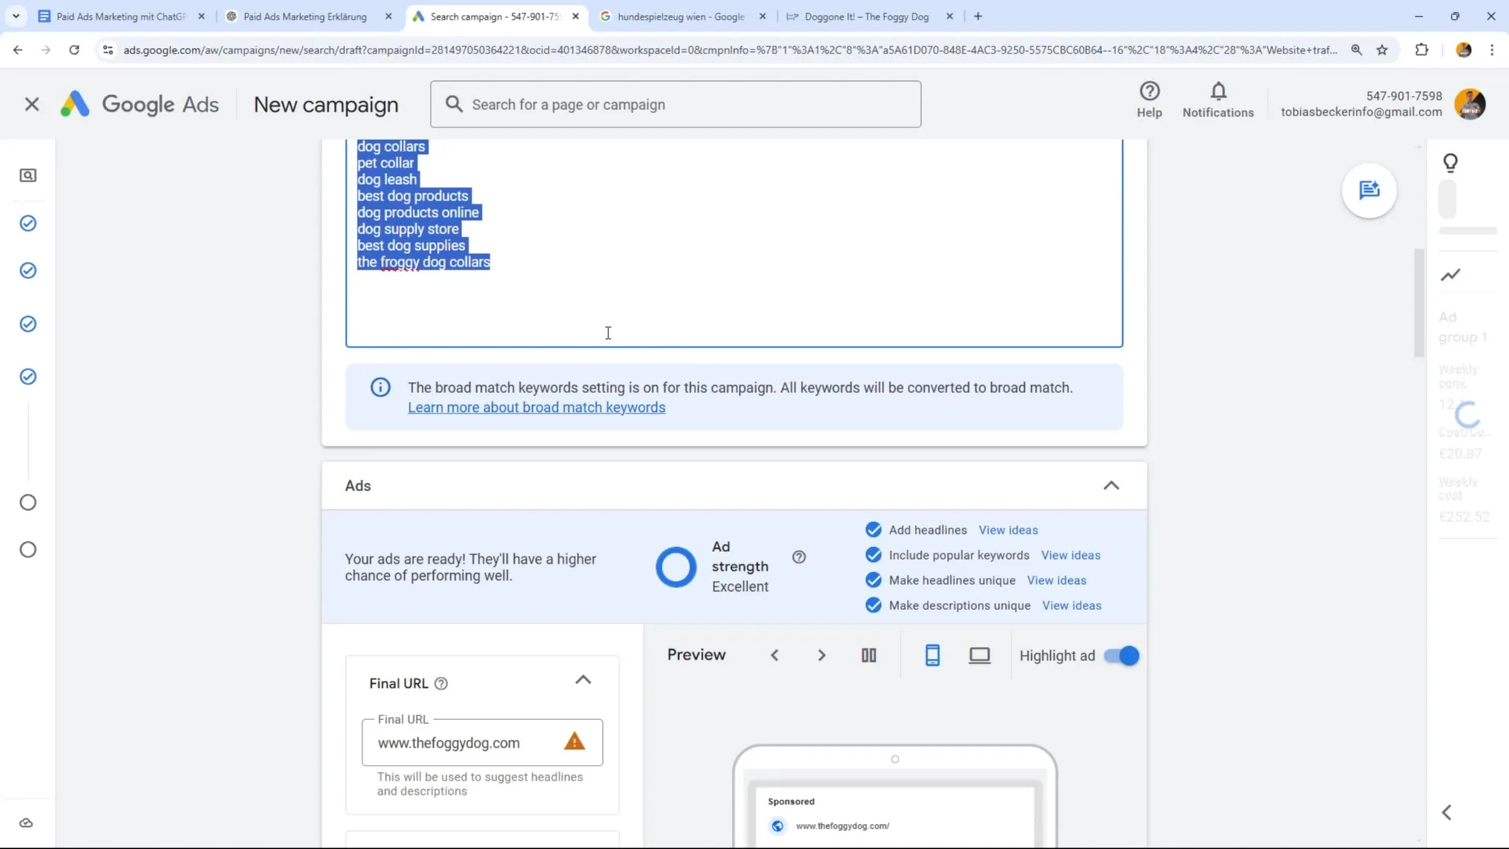Viewport: 1509px width, 849px height.
Task: Click the zoom magnifier icon in address bar
Action: [x=1357, y=50]
